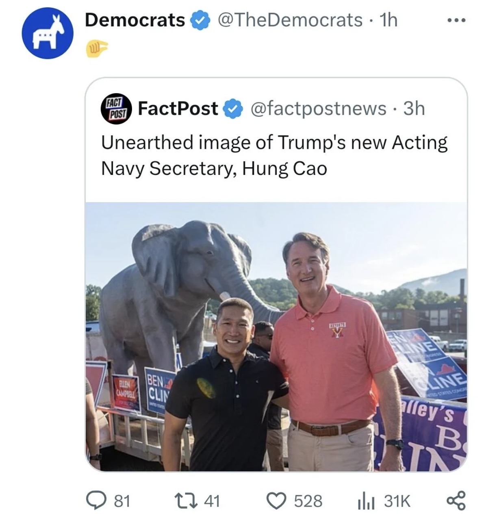Viewport: 490px width, 514px height.
Task: Open the 1h timestamp of the post
Action: 388,20
